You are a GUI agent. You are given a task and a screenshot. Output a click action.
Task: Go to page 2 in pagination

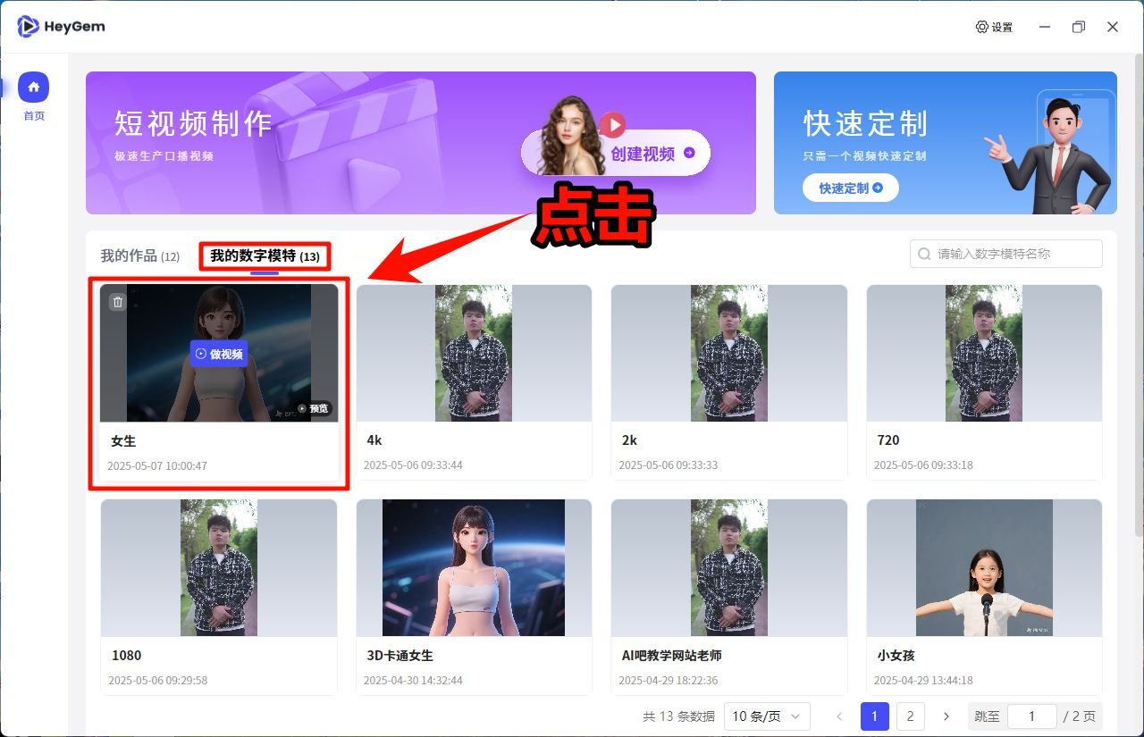click(x=910, y=716)
